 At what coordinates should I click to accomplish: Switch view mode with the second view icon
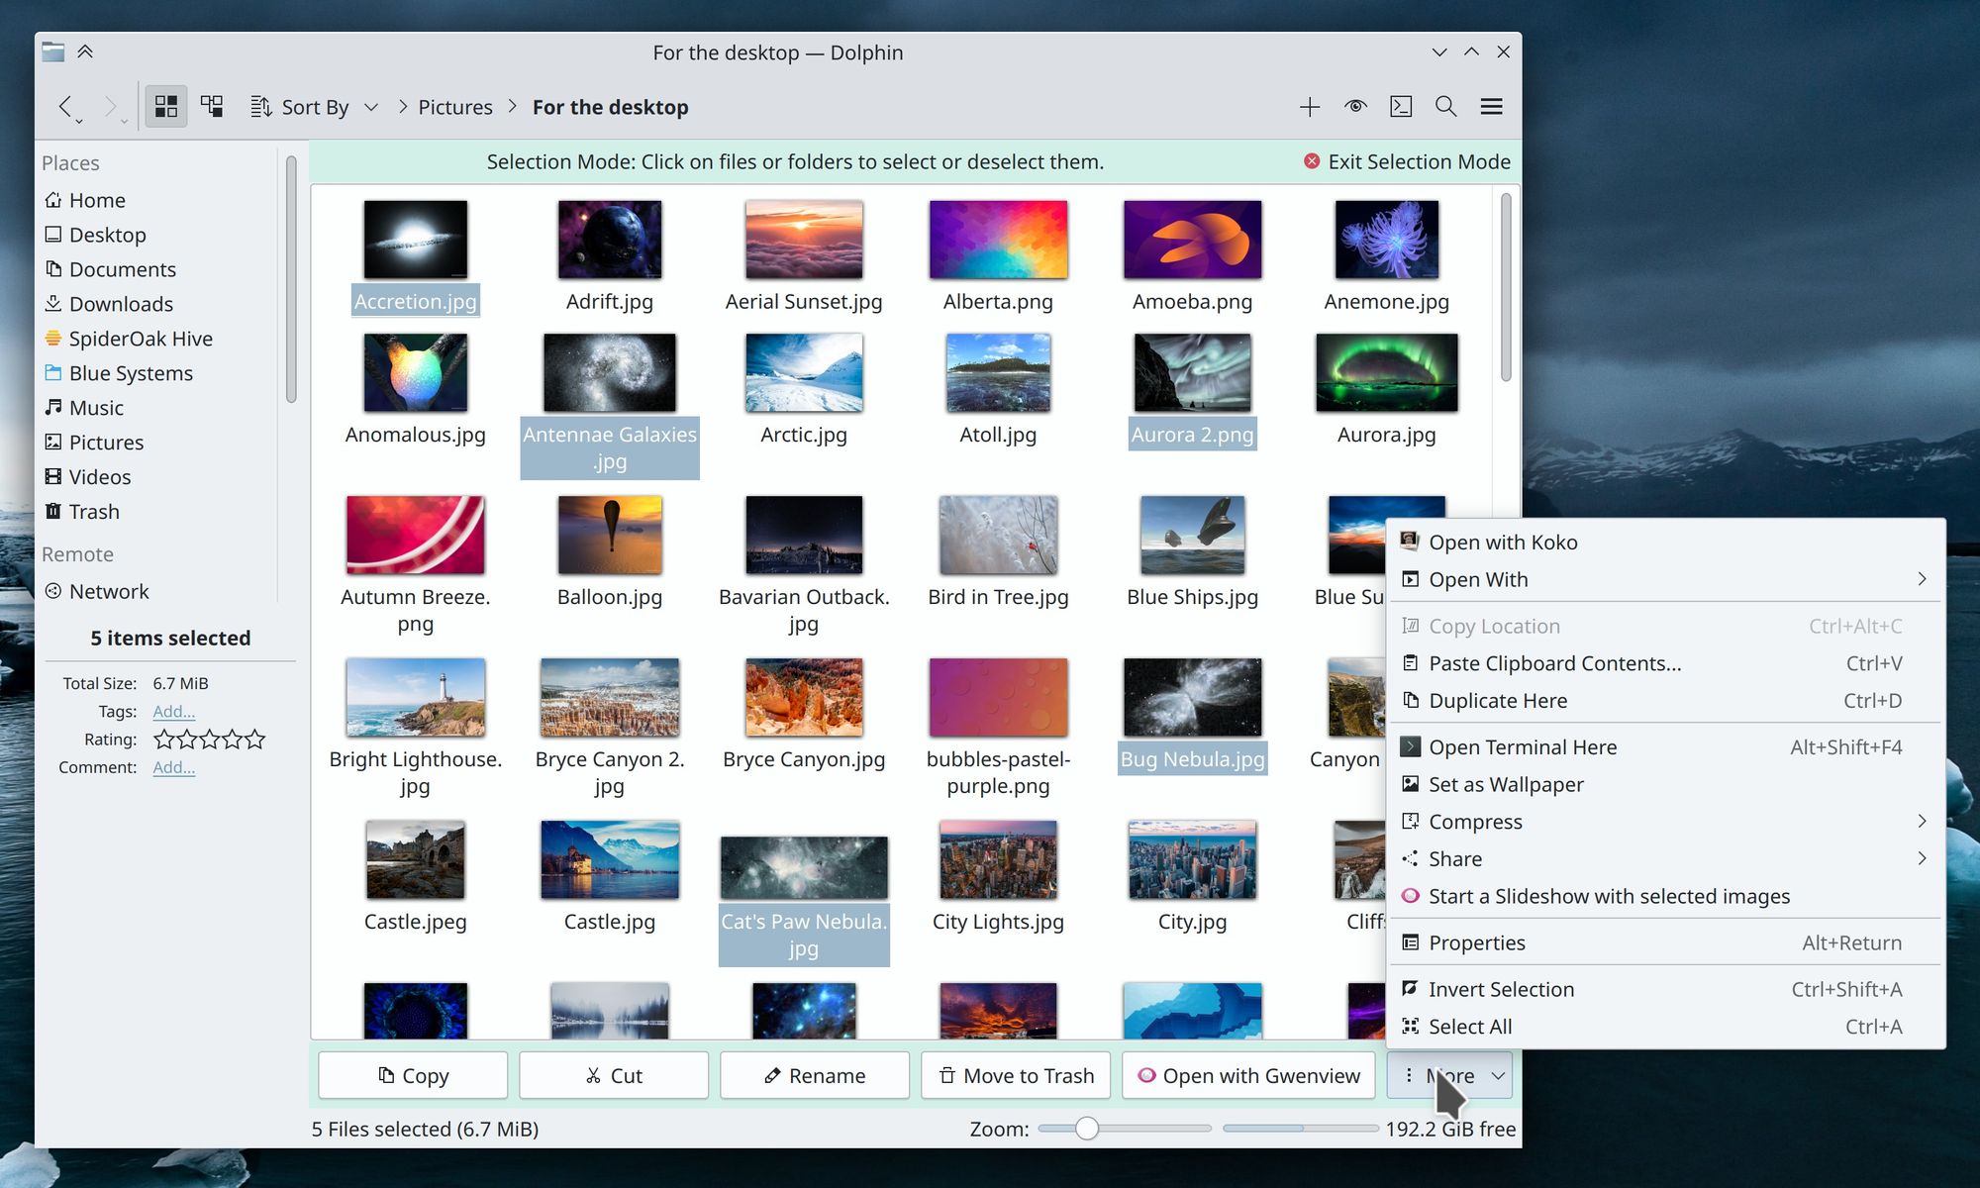click(211, 106)
